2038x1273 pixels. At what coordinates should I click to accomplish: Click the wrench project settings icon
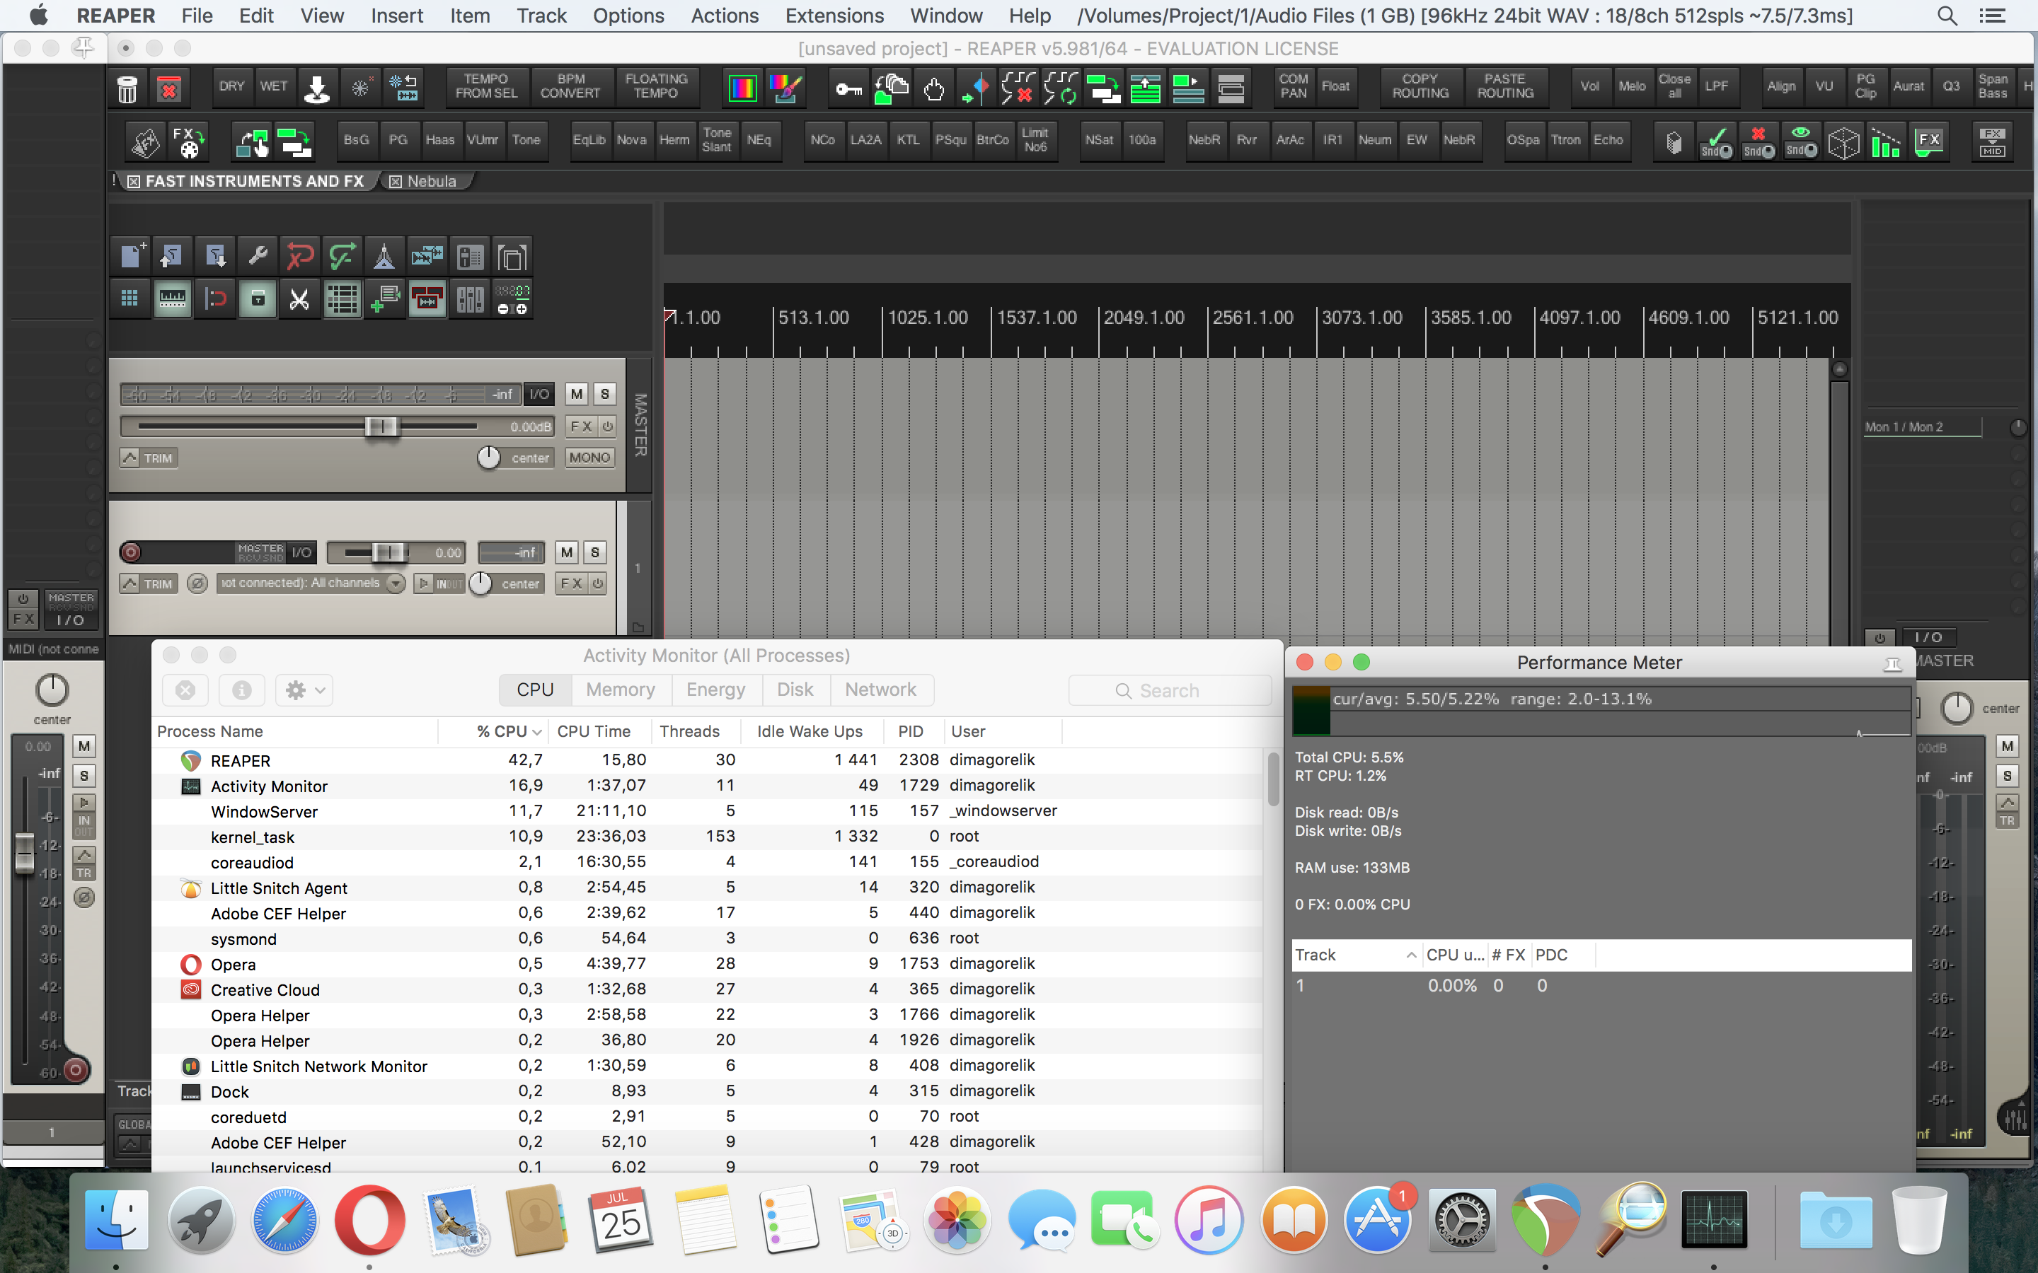pos(258,256)
